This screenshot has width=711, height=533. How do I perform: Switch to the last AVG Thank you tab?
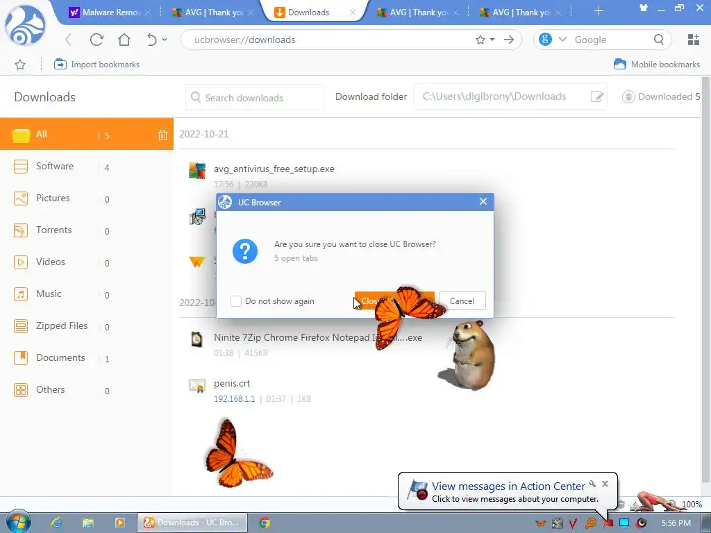pyautogui.click(x=521, y=12)
